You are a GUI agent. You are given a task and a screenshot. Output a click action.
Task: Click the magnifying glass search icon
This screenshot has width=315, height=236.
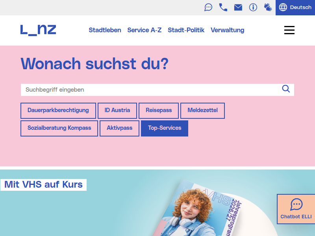[x=286, y=89]
